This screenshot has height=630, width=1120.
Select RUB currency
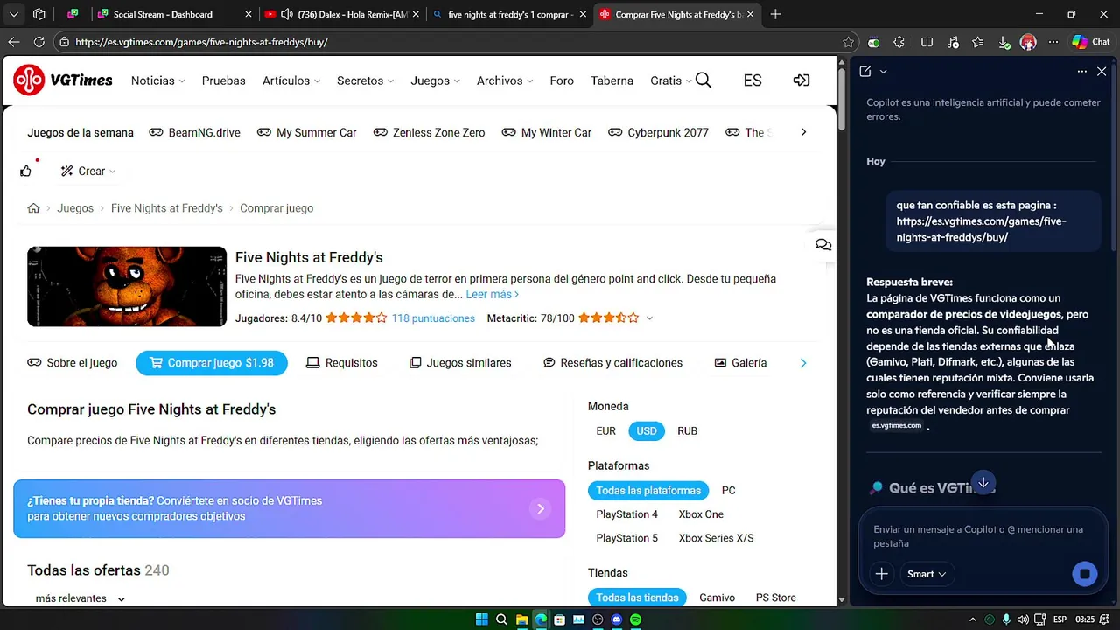click(688, 430)
